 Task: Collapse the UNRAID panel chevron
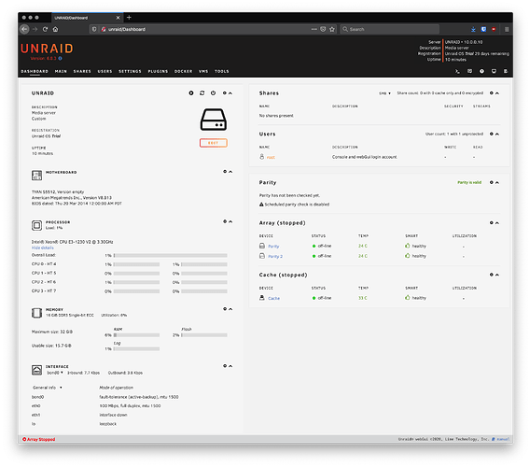coord(230,92)
